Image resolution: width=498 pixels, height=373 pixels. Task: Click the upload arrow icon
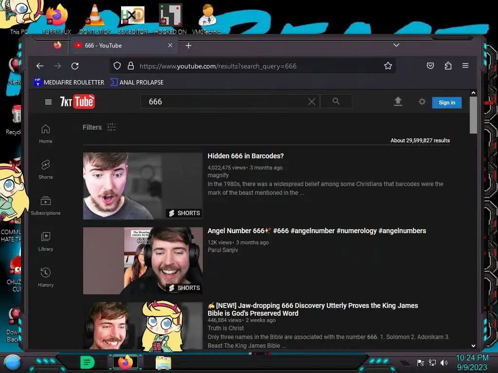398,102
